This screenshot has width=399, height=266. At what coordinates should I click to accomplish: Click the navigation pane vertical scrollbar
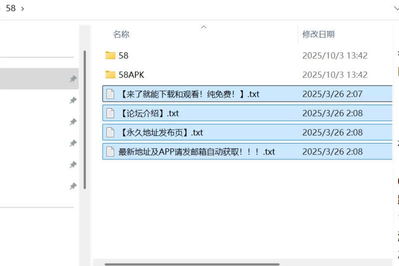coord(85,120)
